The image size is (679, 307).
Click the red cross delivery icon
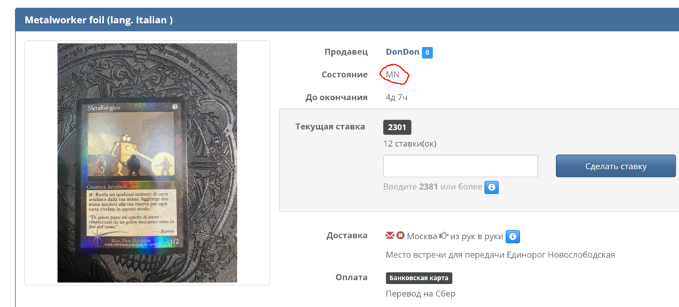(x=401, y=236)
